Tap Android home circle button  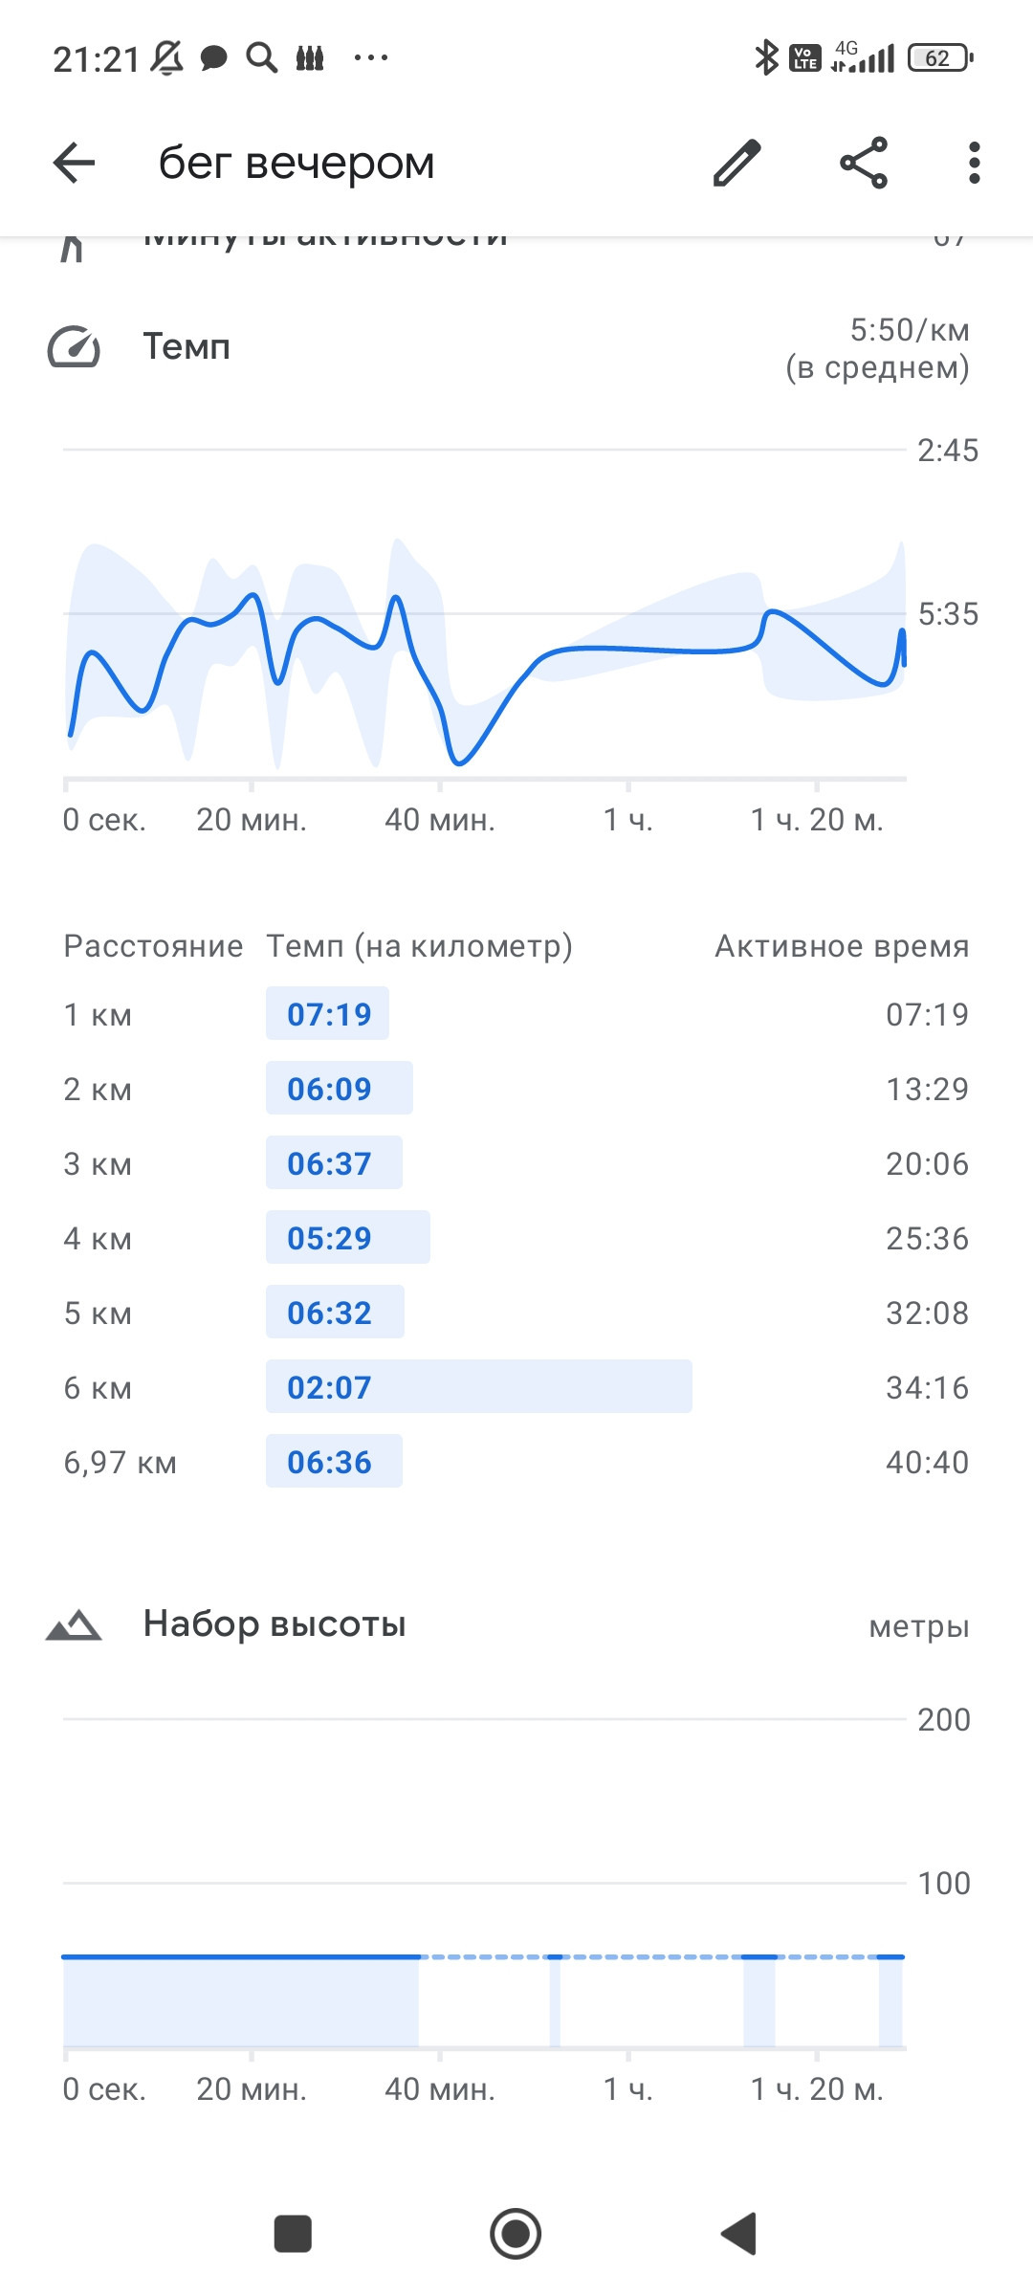pyautogui.click(x=516, y=2234)
